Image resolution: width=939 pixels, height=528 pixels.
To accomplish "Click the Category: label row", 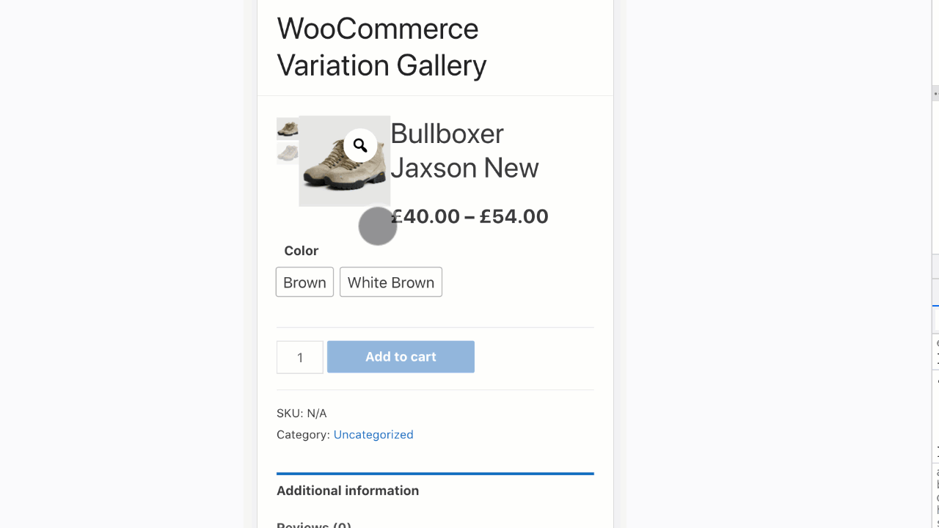I will [303, 434].
